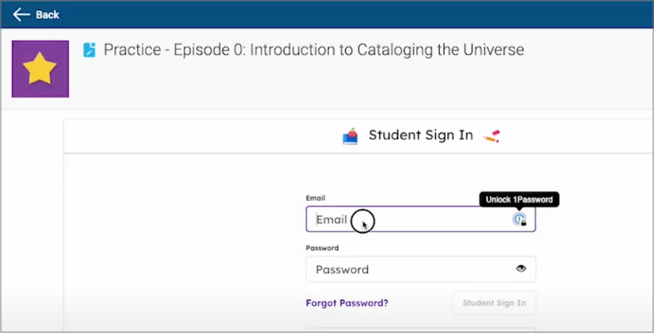The image size is (654, 333).
Task: Click the yellow star episode thumbnail
Action: click(40, 69)
